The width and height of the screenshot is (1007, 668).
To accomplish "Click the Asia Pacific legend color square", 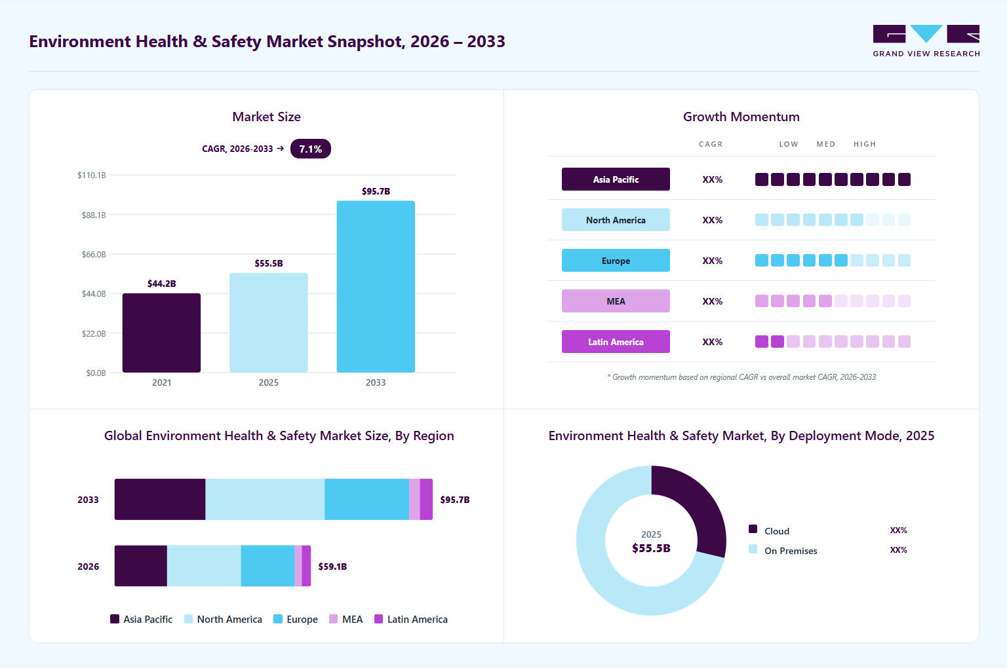I will click(x=115, y=619).
